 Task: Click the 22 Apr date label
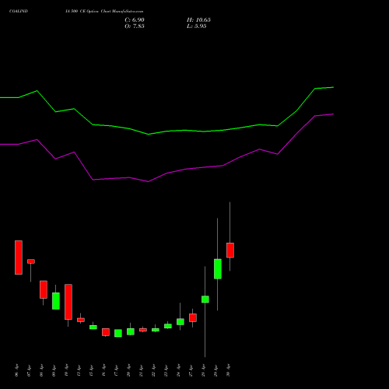point(154,370)
